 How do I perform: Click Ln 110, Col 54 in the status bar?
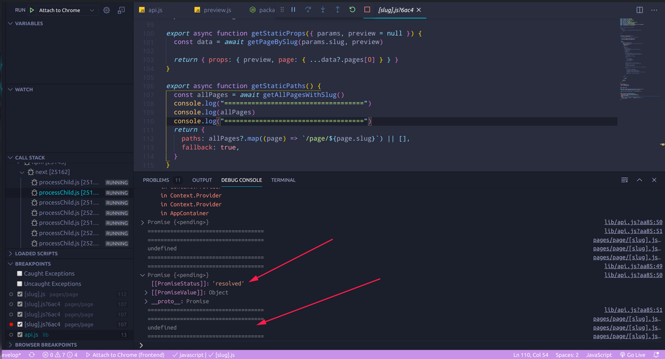pos(531,355)
